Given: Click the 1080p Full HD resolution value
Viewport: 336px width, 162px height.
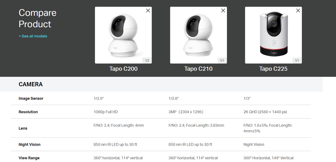Looking at the screenshot, I should click(106, 112).
